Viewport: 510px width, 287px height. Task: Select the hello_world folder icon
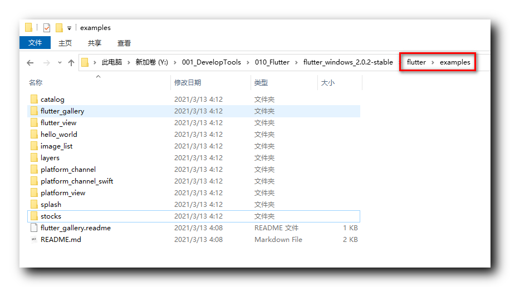click(34, 134)
